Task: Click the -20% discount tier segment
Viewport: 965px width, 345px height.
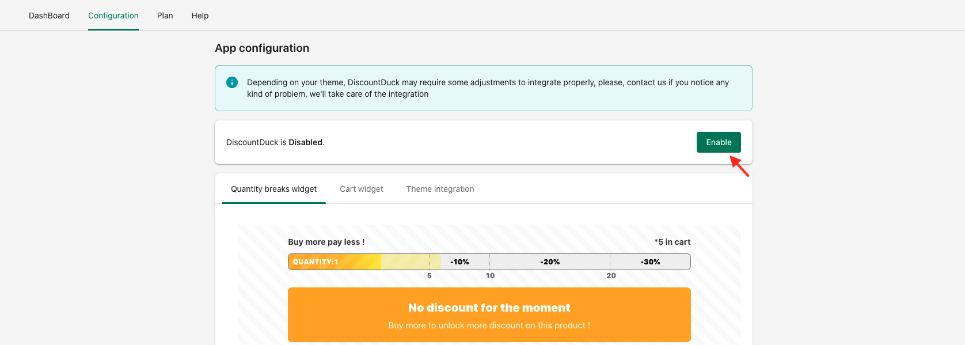Action: [x=550, y=262]
